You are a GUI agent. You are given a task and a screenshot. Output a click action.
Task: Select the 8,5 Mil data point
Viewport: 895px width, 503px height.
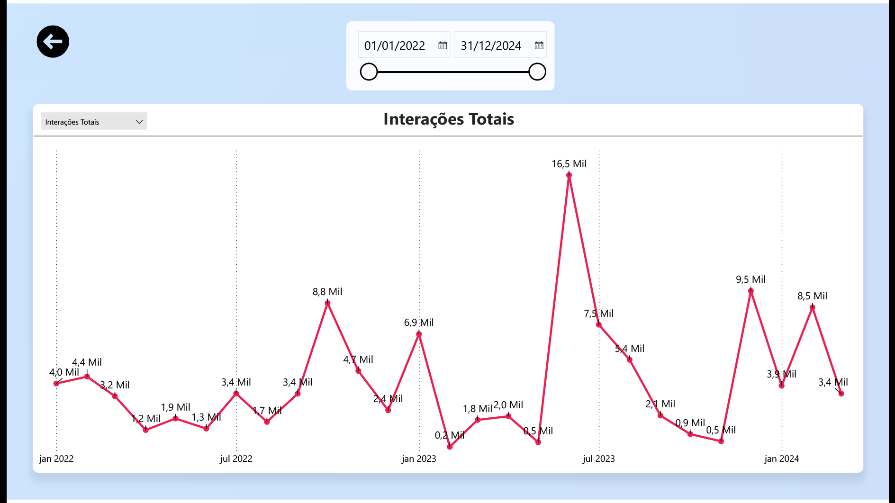click(813, 307)
